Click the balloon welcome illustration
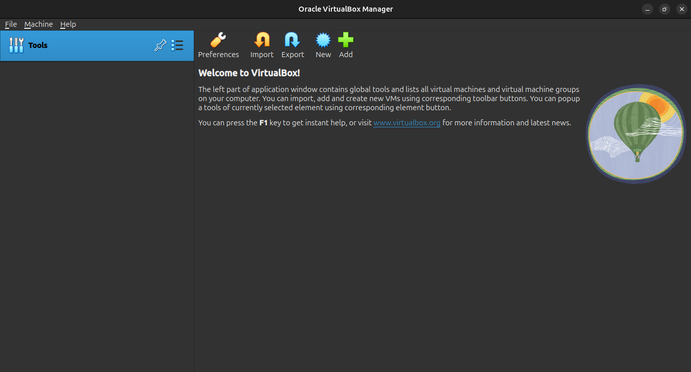The image size is (691, 372). tap(636, 134)
